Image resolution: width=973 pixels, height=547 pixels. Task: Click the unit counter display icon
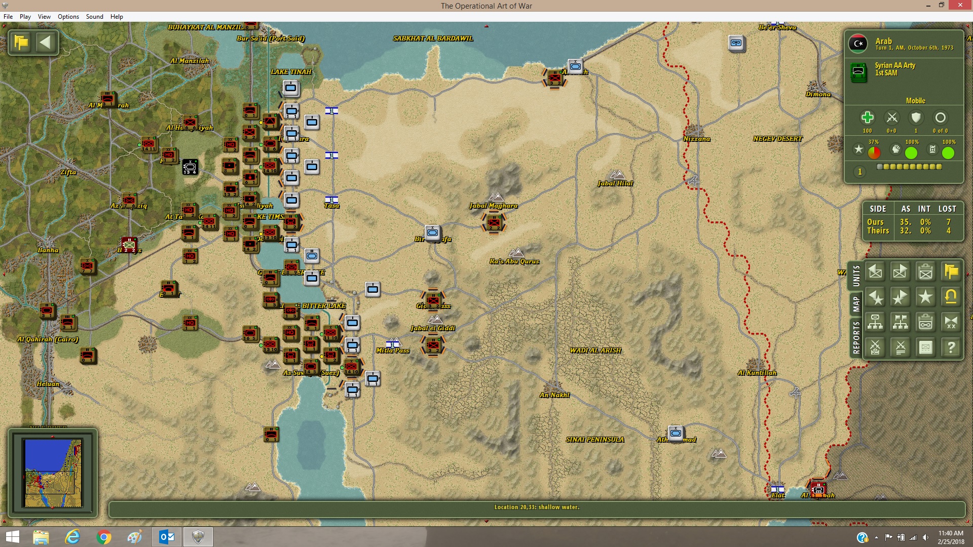pos(925,347)
